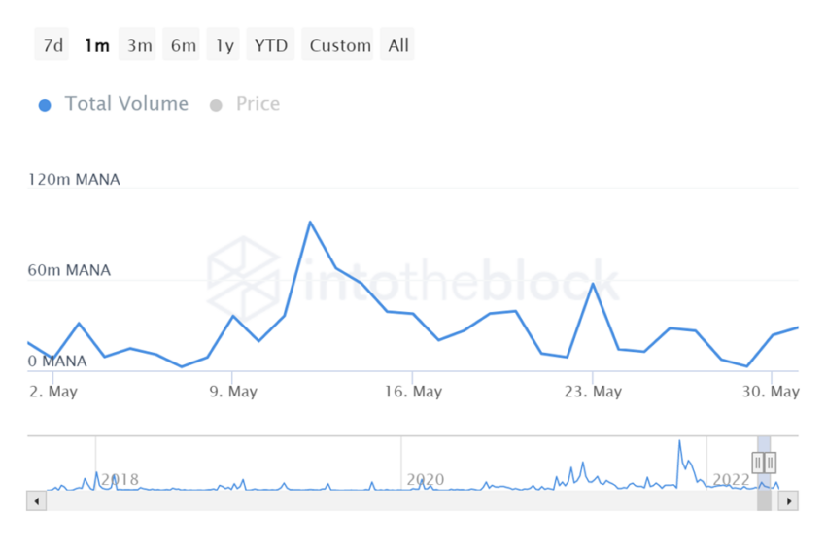Viewport: 826px width, 551px height.
Task: Grab the left navigator range handle
Action: point(758,463)
